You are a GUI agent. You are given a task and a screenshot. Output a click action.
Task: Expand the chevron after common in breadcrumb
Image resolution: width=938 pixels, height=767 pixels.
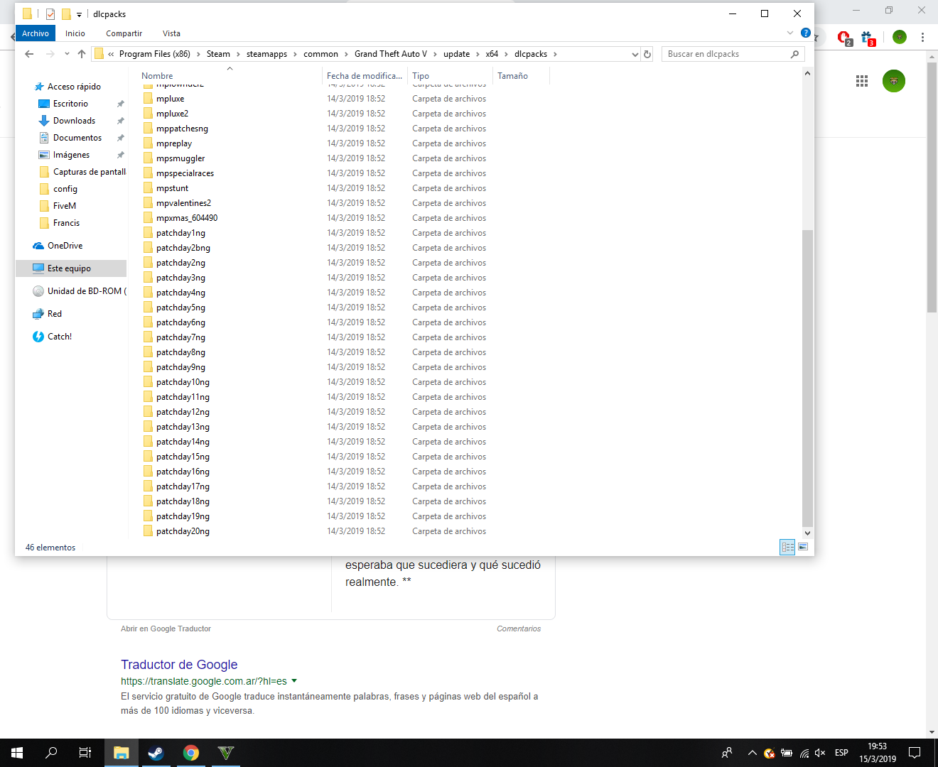tap(346, 54)
